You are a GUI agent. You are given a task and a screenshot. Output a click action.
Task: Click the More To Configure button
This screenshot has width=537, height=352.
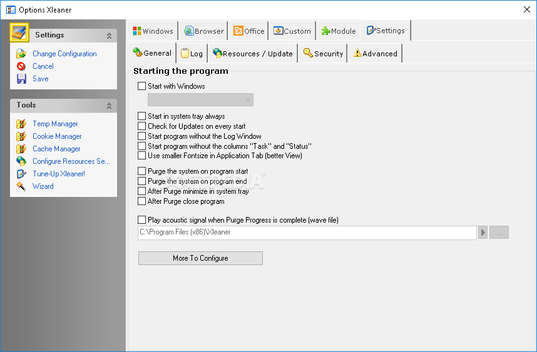[200, 258]
